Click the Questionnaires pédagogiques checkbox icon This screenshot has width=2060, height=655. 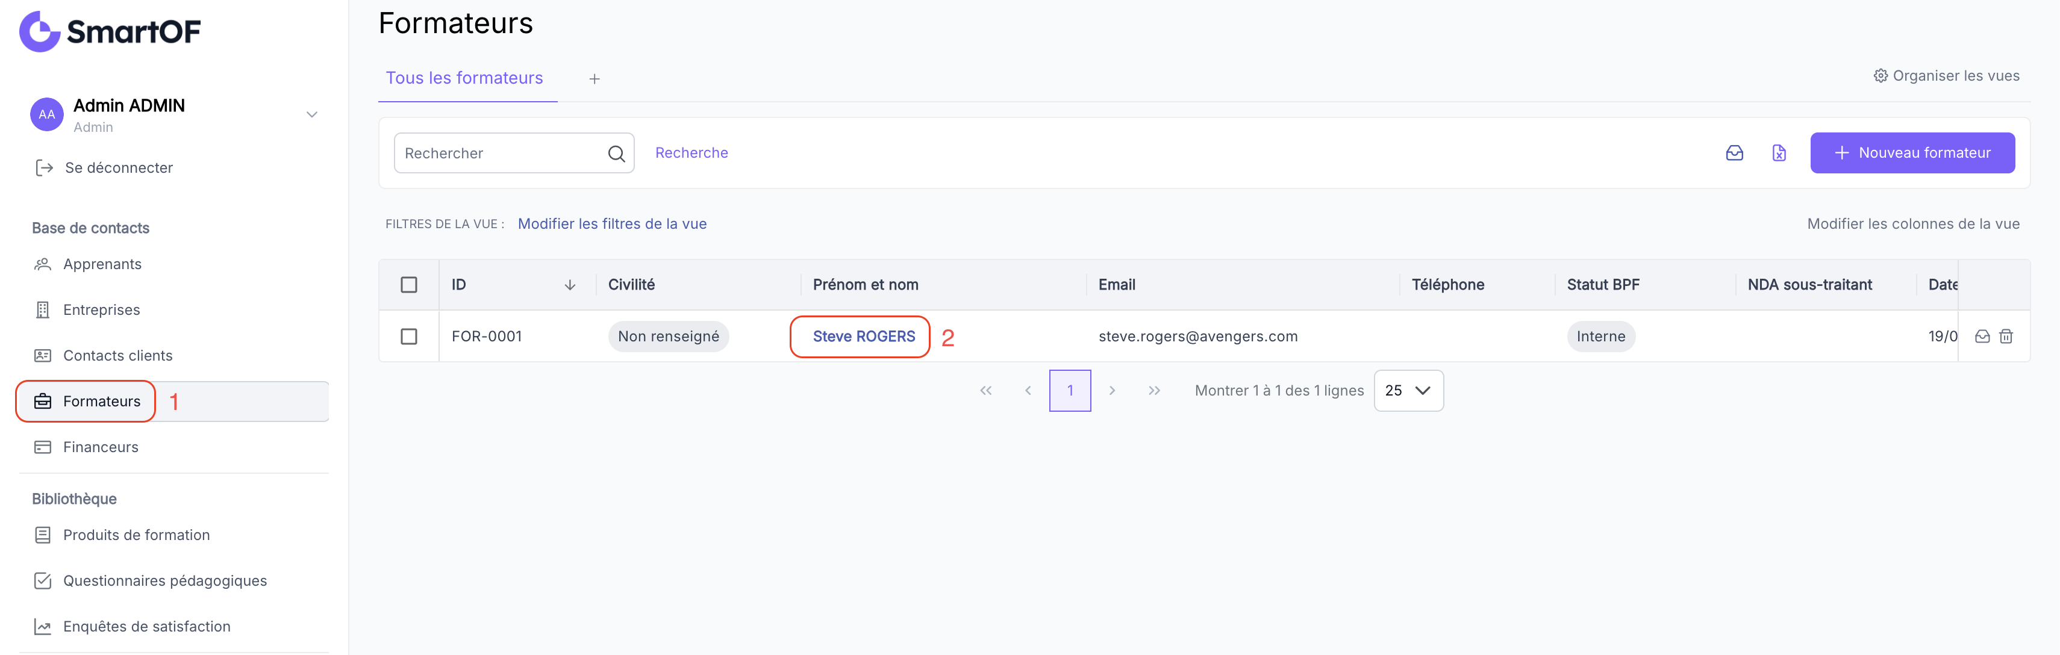42,580
